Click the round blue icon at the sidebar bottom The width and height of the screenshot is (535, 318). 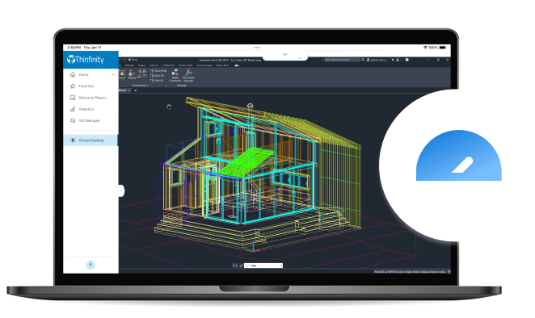(x=91, y=265)
